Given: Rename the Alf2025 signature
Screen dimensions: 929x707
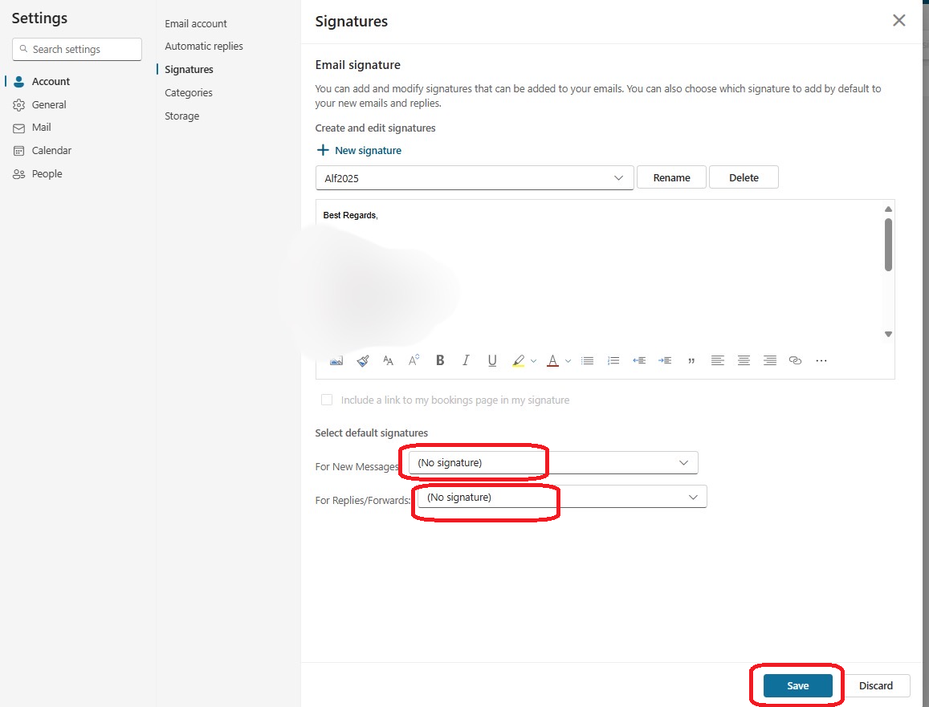Looking at the screenshot, I should tap(671, 177).
